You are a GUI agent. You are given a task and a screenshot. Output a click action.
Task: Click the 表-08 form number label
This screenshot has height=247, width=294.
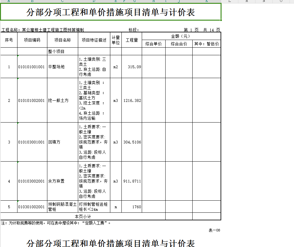click(214, 230)
